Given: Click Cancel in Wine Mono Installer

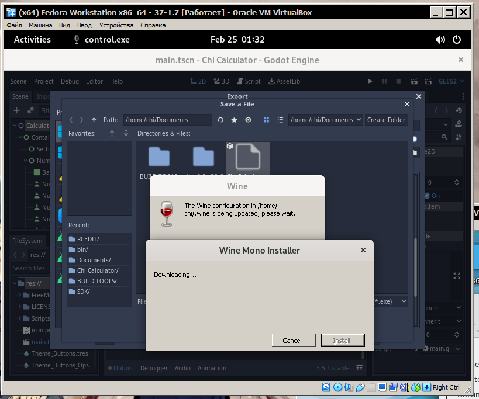Looking at the screenshot, I should tap(293, 340).
